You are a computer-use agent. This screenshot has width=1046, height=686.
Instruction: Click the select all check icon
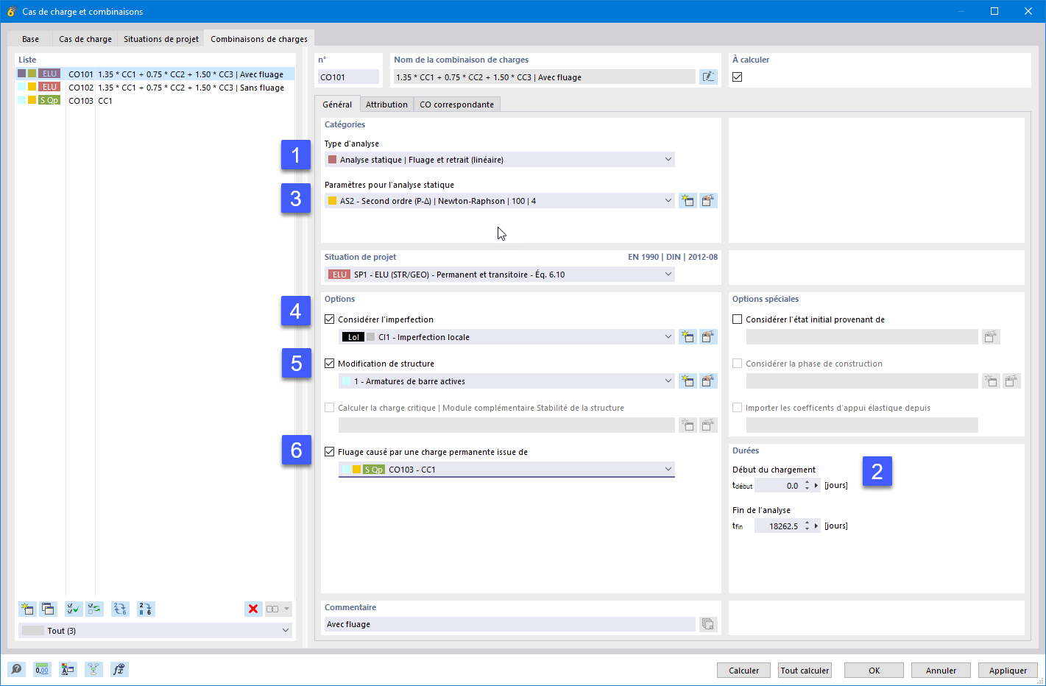pyautogui.click(x=74, y=609)
